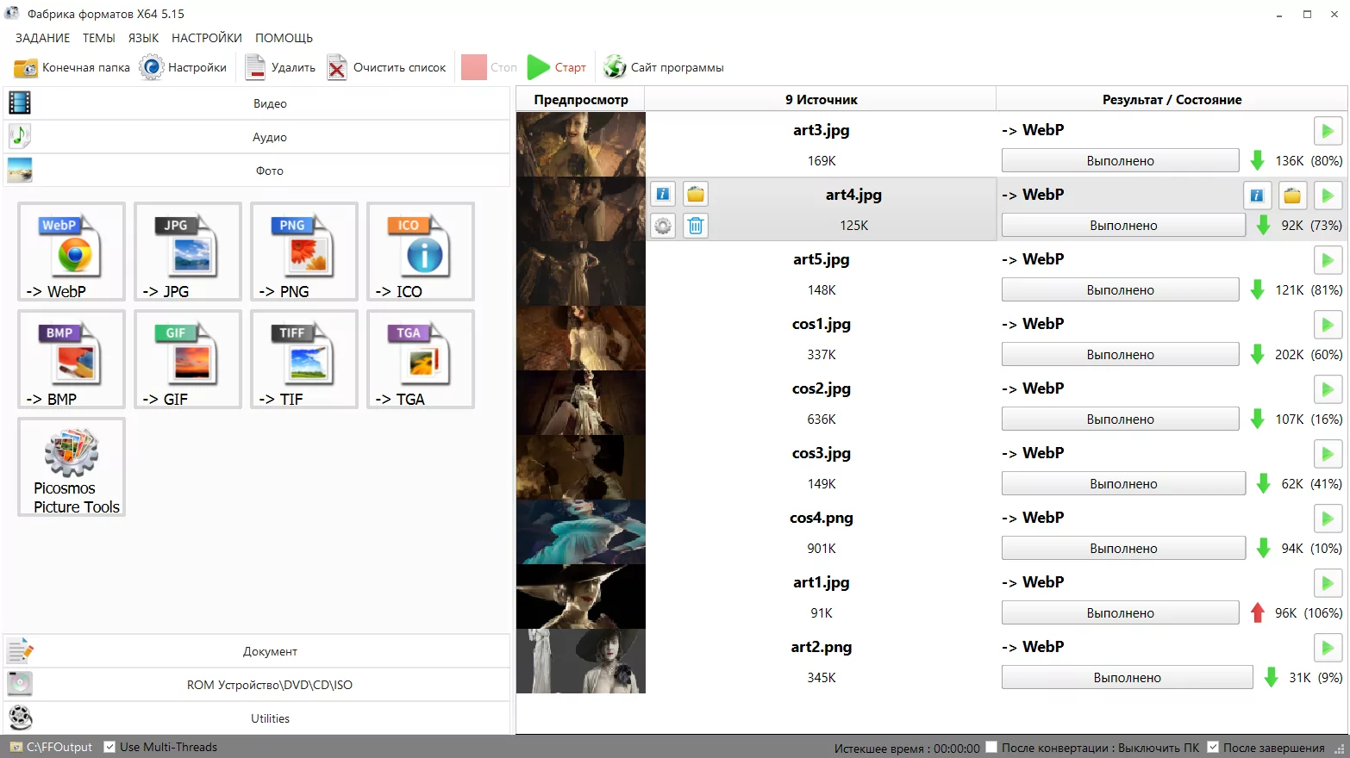Open the Конечная папка output folder

coord(72,67)
